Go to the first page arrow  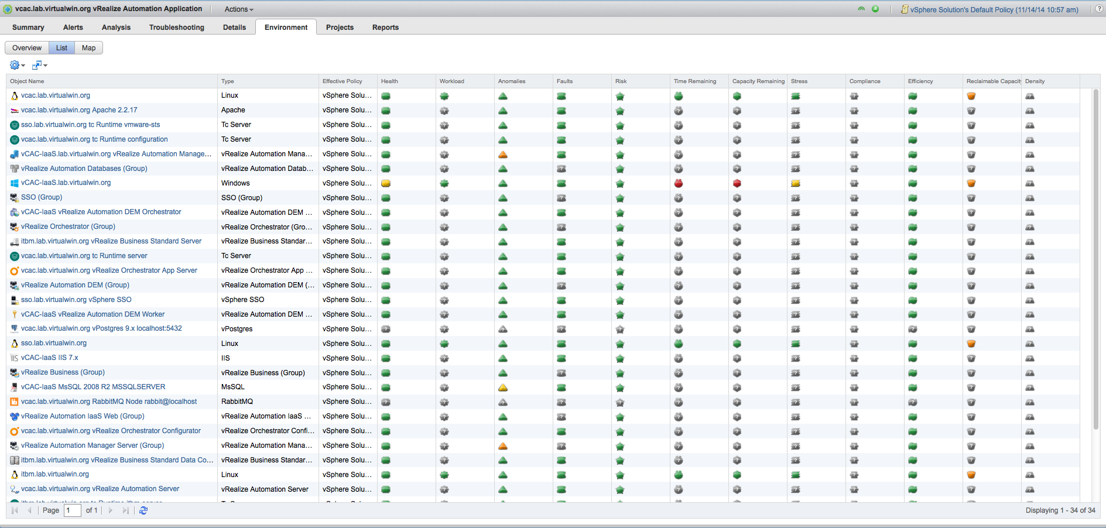(15, 510)
